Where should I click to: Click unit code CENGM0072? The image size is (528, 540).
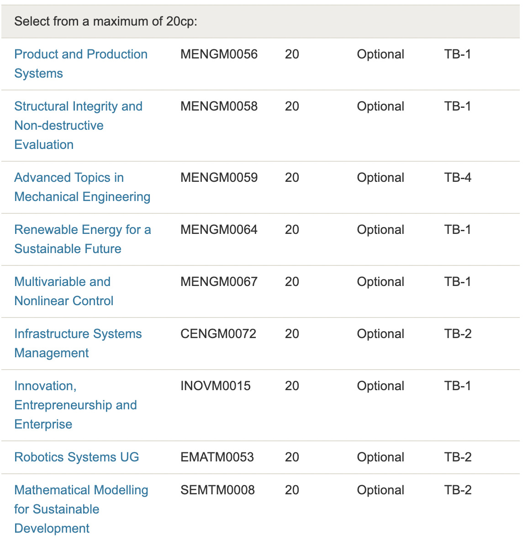pos(218,334)
